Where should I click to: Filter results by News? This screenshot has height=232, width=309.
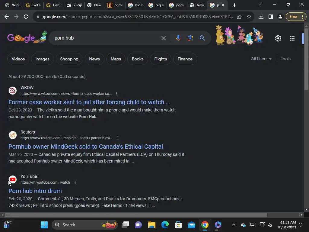94,59
